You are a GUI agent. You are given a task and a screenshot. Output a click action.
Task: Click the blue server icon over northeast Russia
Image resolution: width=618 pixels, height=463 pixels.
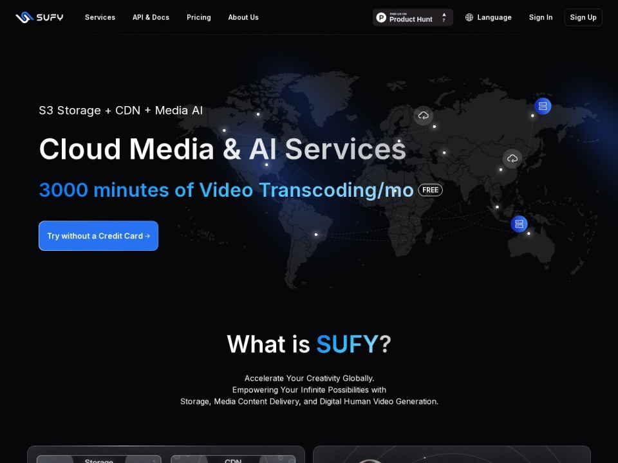[x=543, y=106]
